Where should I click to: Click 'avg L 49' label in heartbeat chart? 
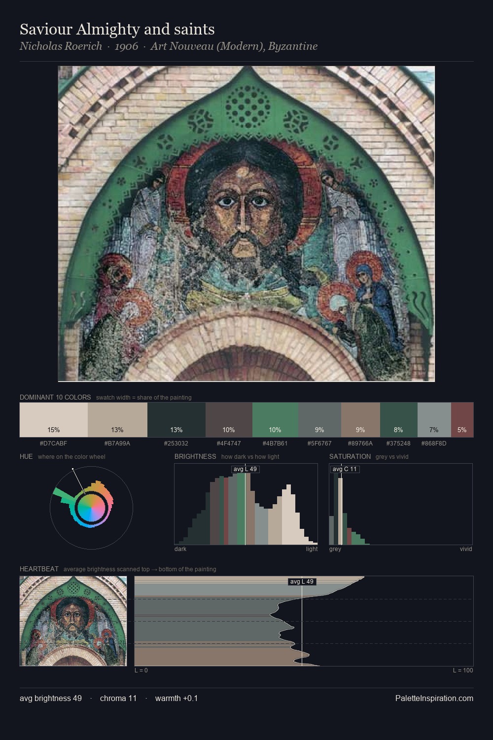point(302,582)
